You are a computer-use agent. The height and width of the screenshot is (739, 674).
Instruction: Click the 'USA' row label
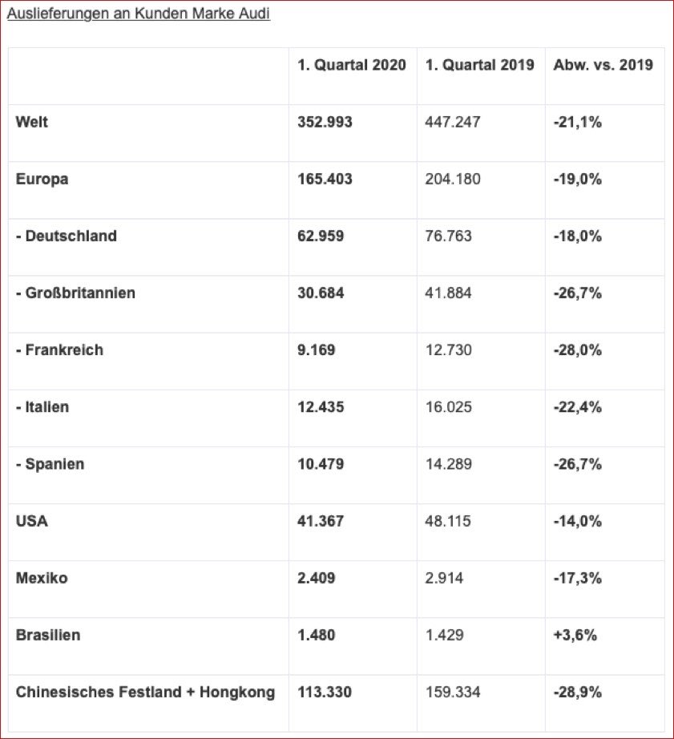tap(32, 521)
